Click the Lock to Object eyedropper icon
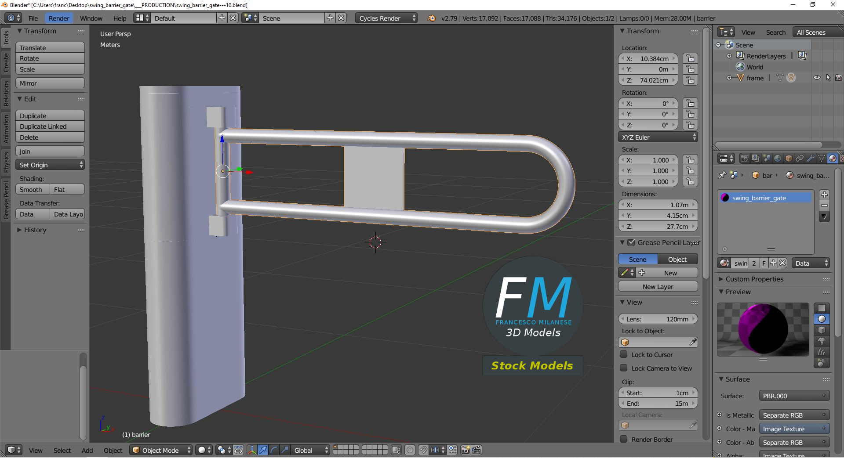Image resolution: width=844 pixels, height=458 pixels. [693, 342]
